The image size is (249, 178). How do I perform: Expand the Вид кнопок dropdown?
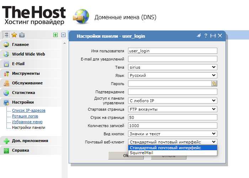pyautogui.click(x=173, y=134)
